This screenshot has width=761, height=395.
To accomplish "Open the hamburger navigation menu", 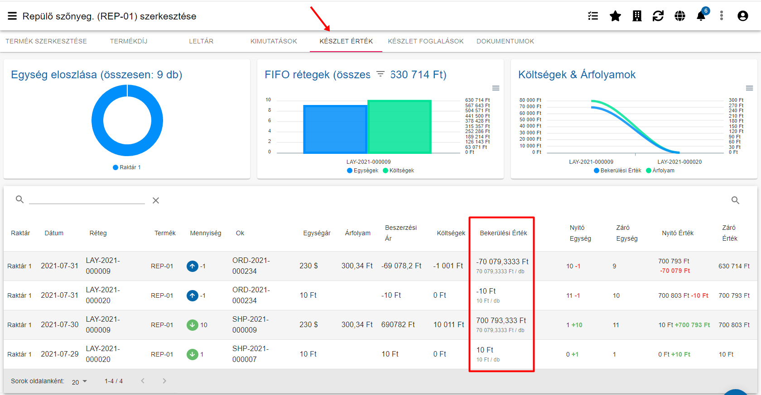I will [x=12, y=16].
